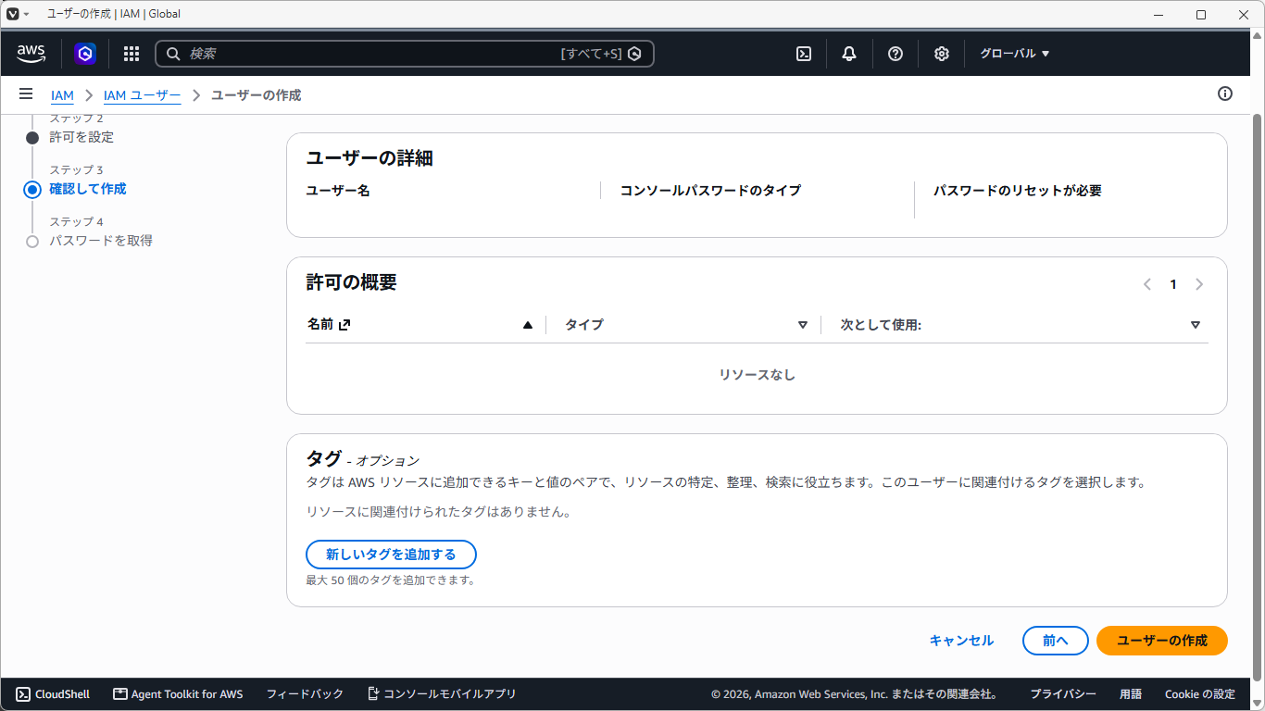Toggle the side navigation hamburger menu
Image resolution: width=1265 pixels, height=711 pixels.
pyautogui.click(x=26, y=94)
